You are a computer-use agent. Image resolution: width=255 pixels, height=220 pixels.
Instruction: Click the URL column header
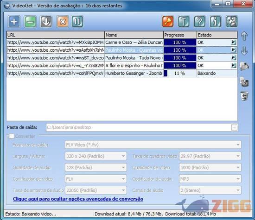tap(56, 35)
